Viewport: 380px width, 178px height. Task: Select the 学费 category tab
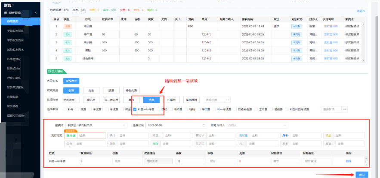[151, 100]
